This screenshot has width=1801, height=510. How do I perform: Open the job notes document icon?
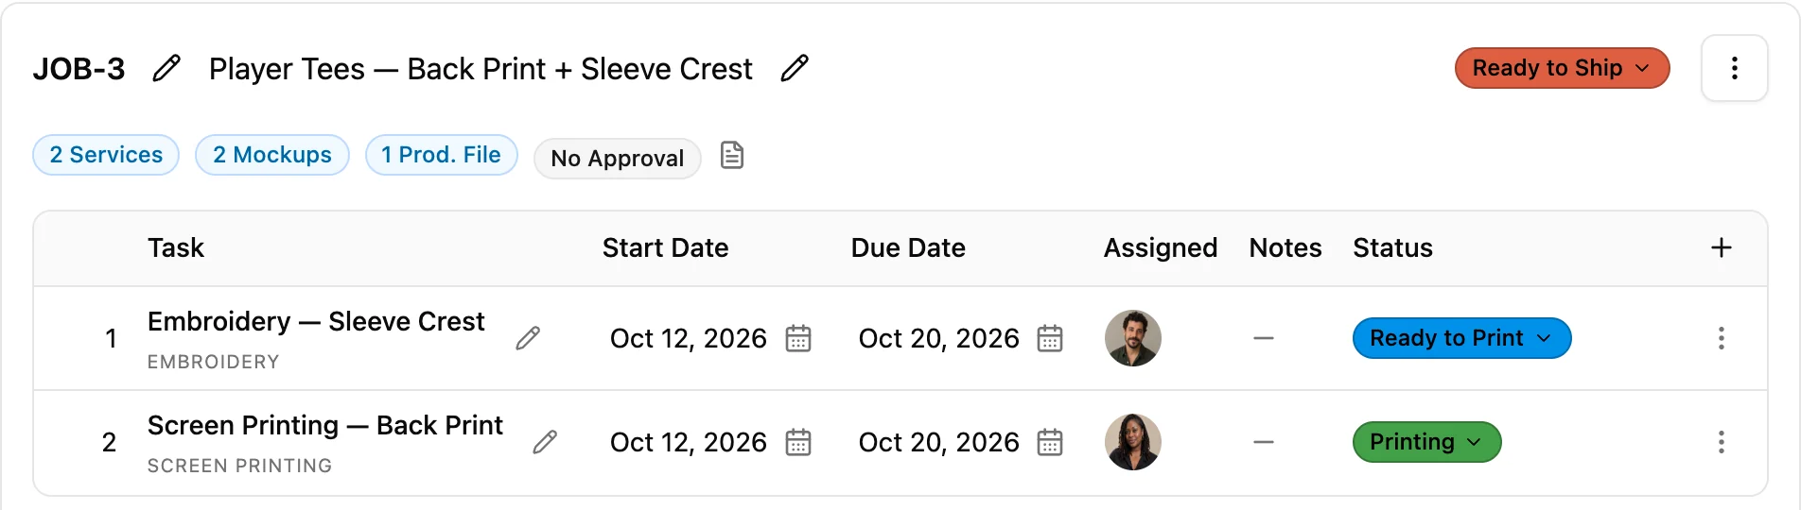[732, 155]
